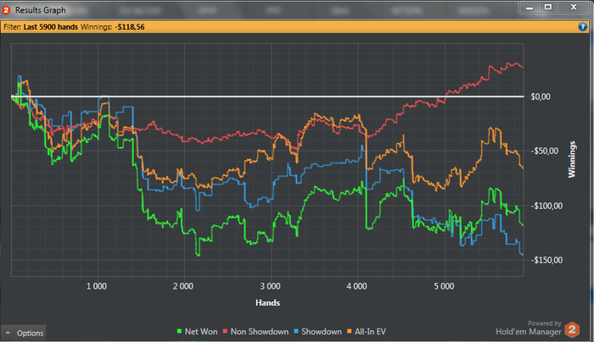The height and width of the screenshot is (342, 594).
Task: Click the Hold'em Manager 2 window title icon
Action: point(6,10)
